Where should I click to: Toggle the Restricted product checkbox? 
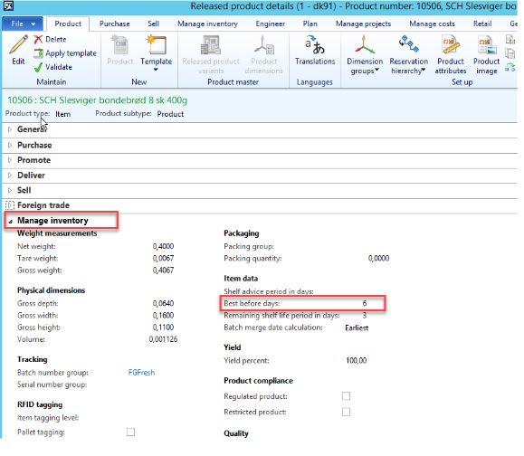pyautogui.click(x=347, y=412)
